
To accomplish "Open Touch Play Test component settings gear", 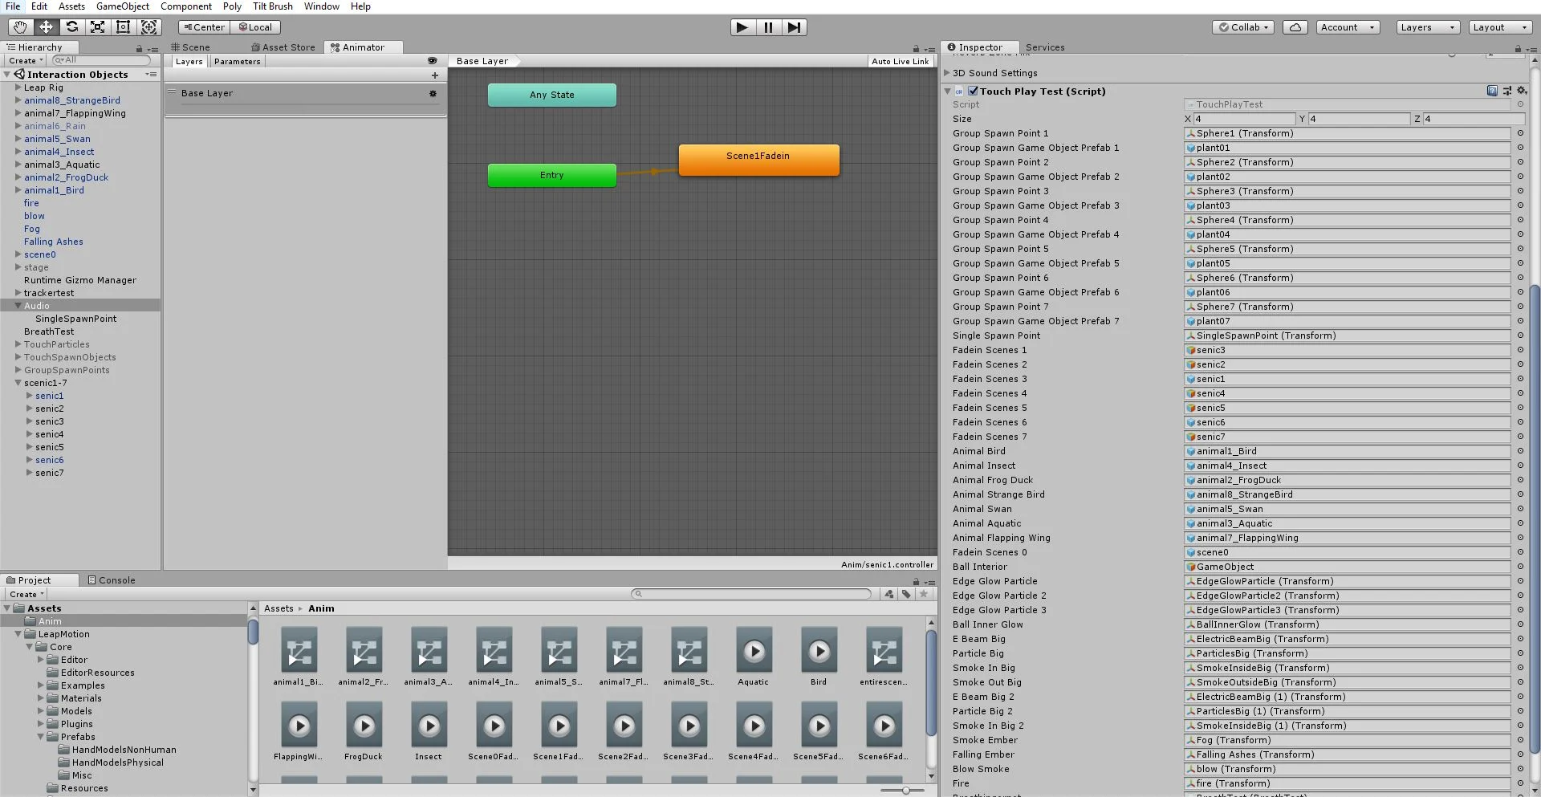I will 1521,91.
